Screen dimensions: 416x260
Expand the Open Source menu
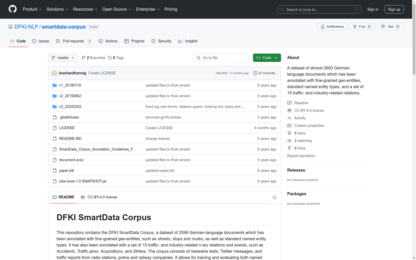point(117,9)
